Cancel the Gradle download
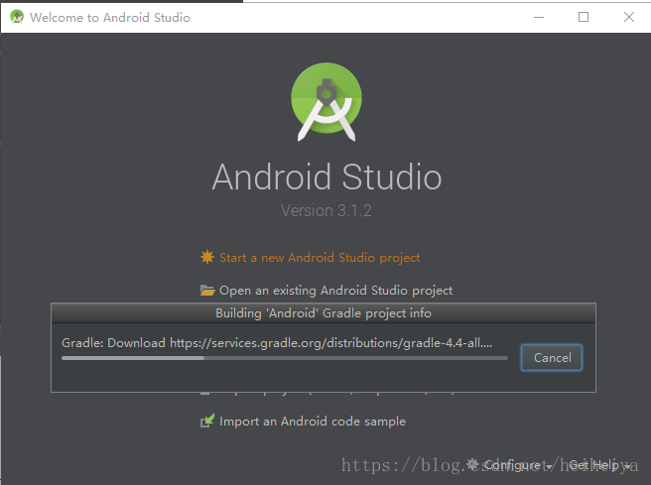 point(552,358)
